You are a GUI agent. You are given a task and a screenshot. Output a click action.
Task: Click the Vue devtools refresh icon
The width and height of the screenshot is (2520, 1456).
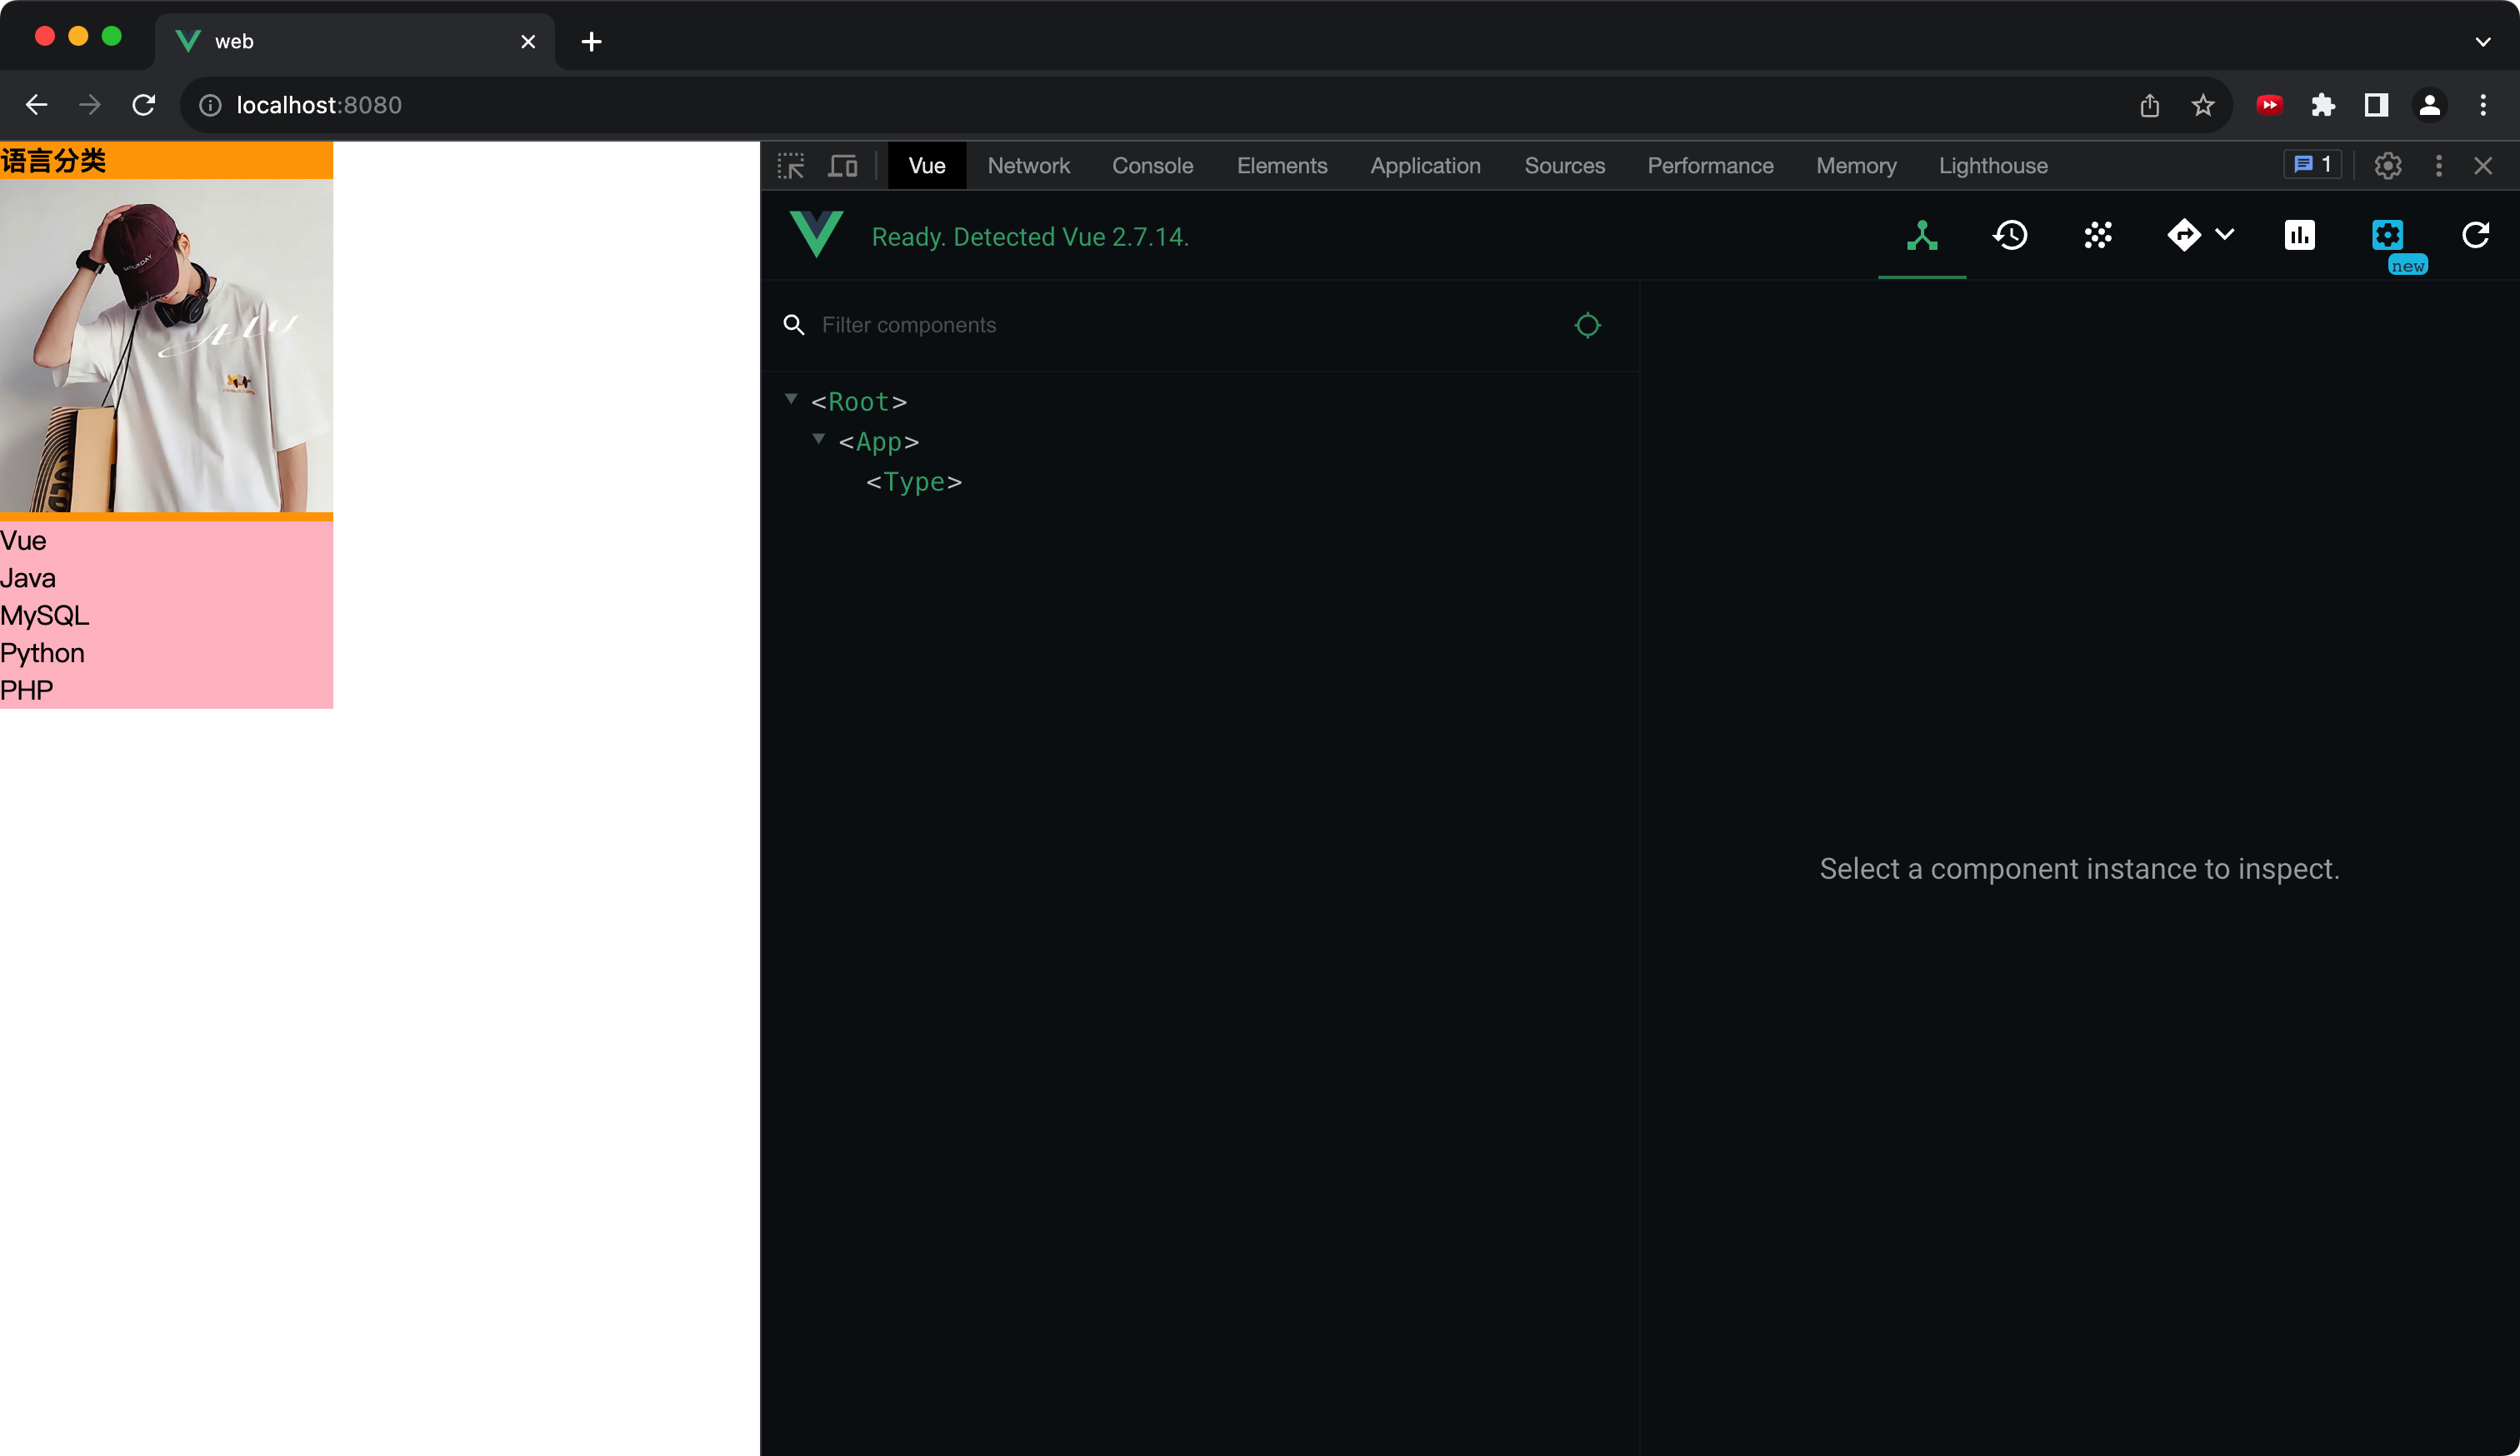(x=2475, y=236)
